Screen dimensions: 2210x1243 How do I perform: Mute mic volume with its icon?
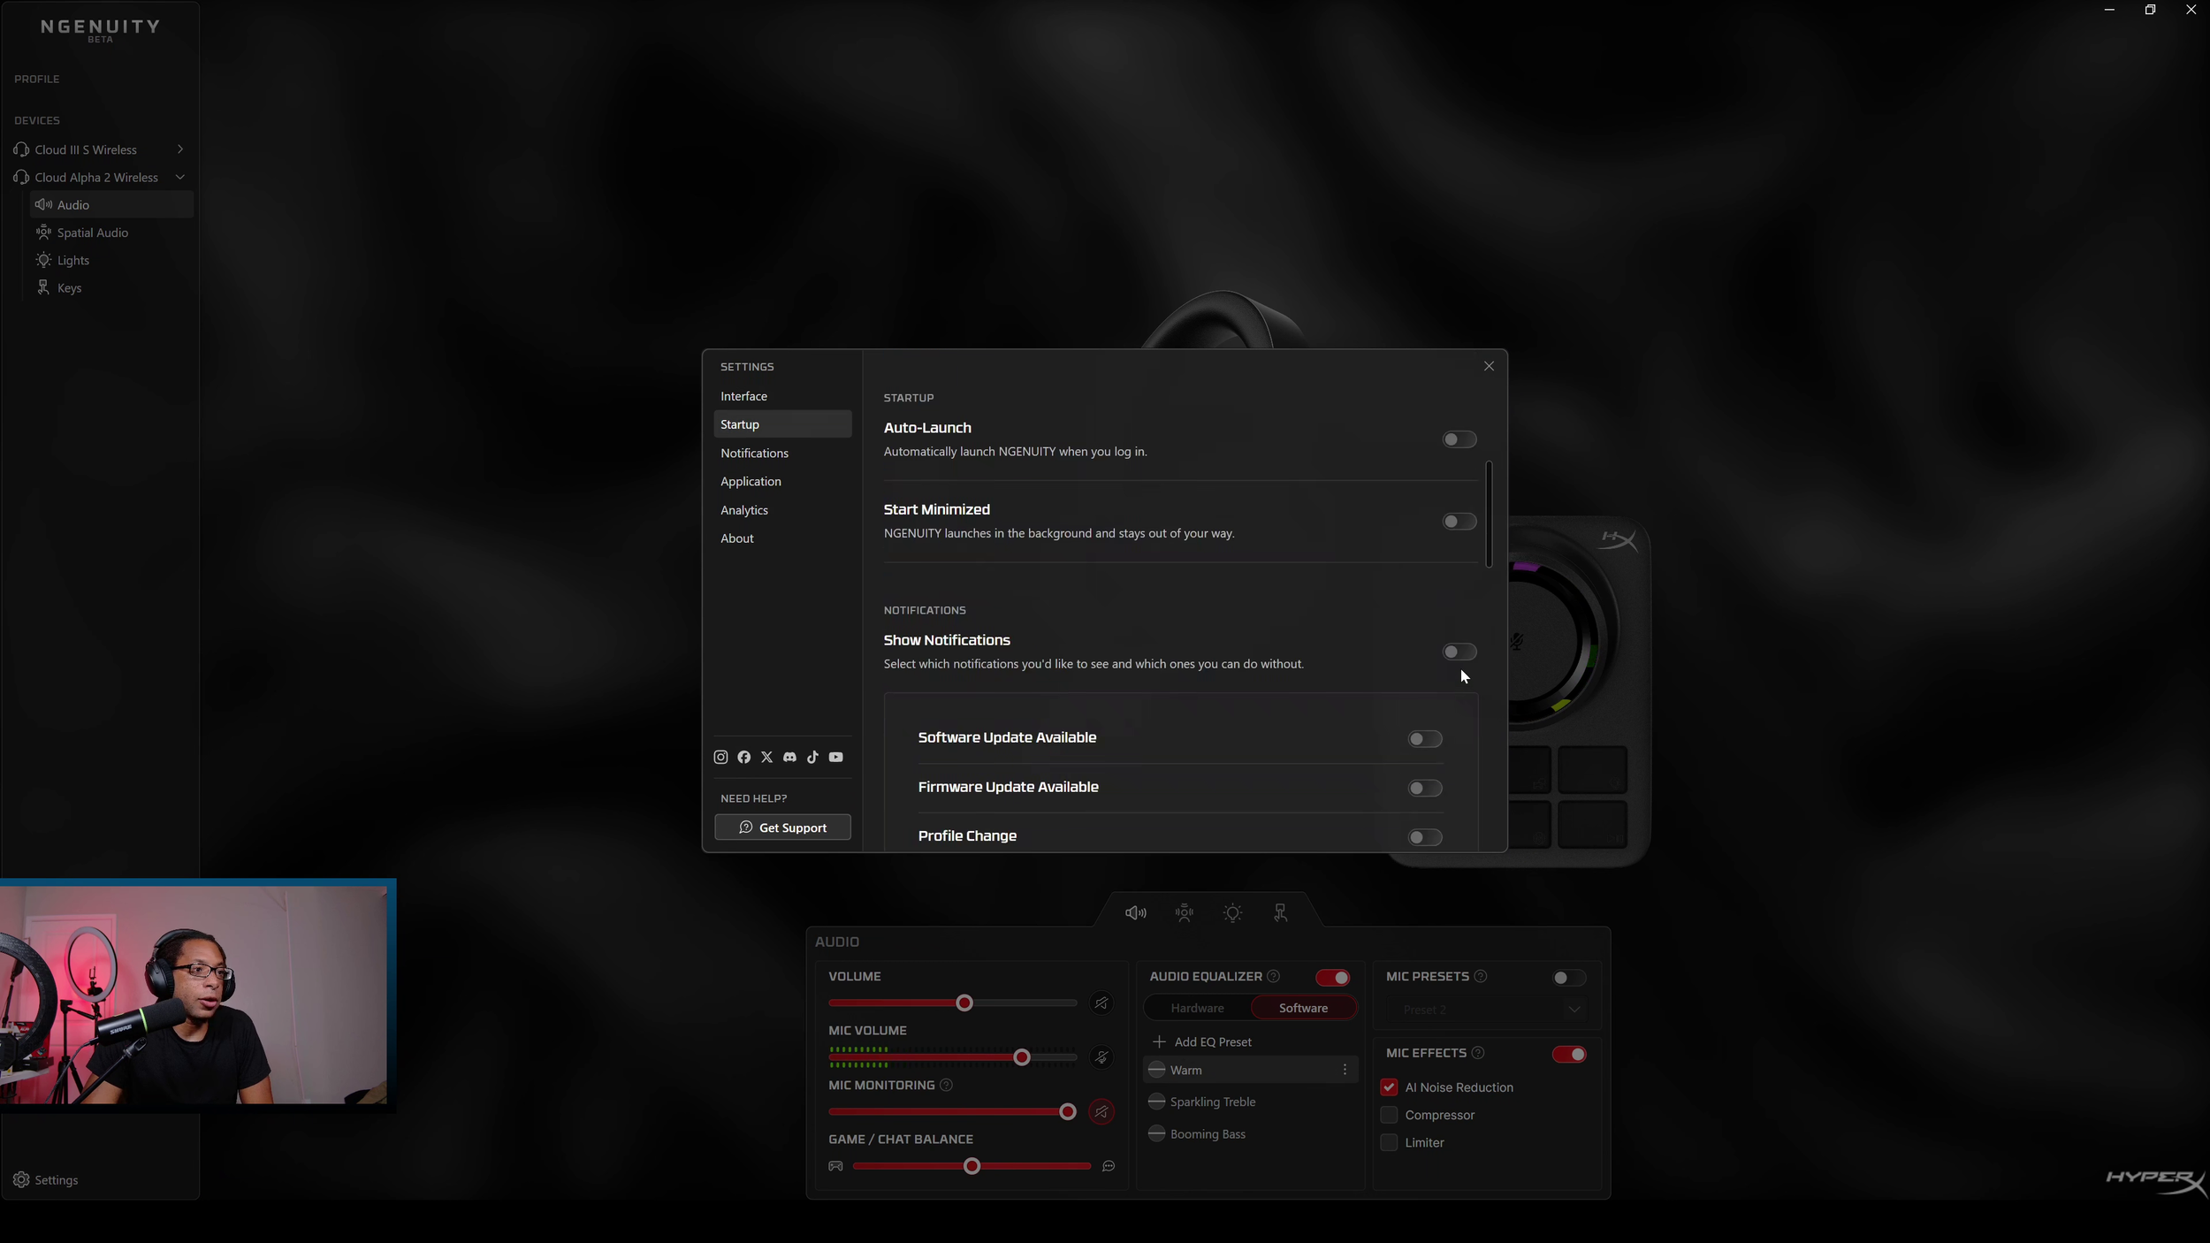pos(1101,1057)
